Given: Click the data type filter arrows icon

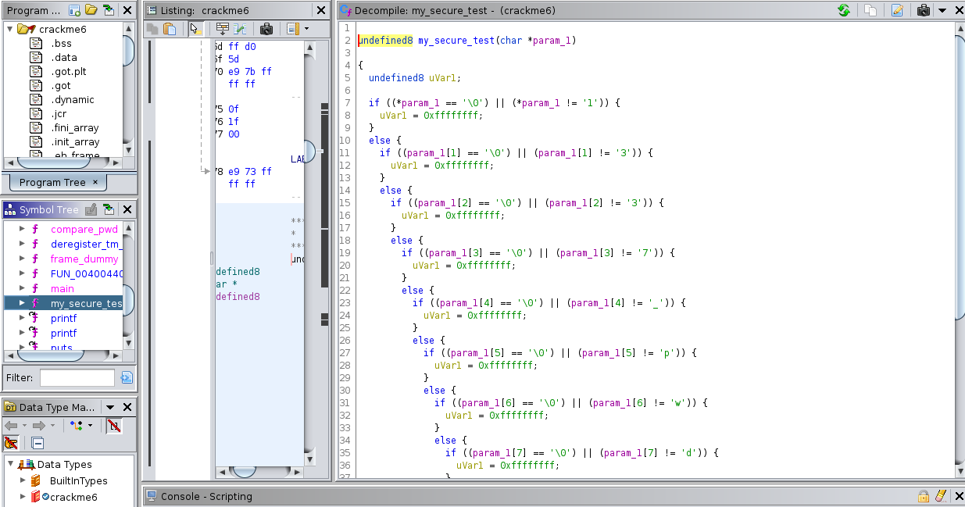Looking at the screenshot, I should (76, 426).
